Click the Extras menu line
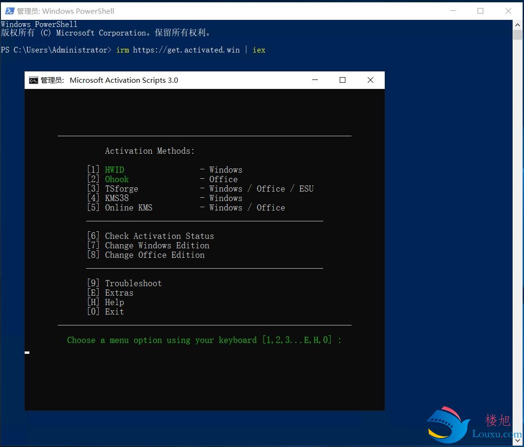524x447 pixels. tap(110, 292)
